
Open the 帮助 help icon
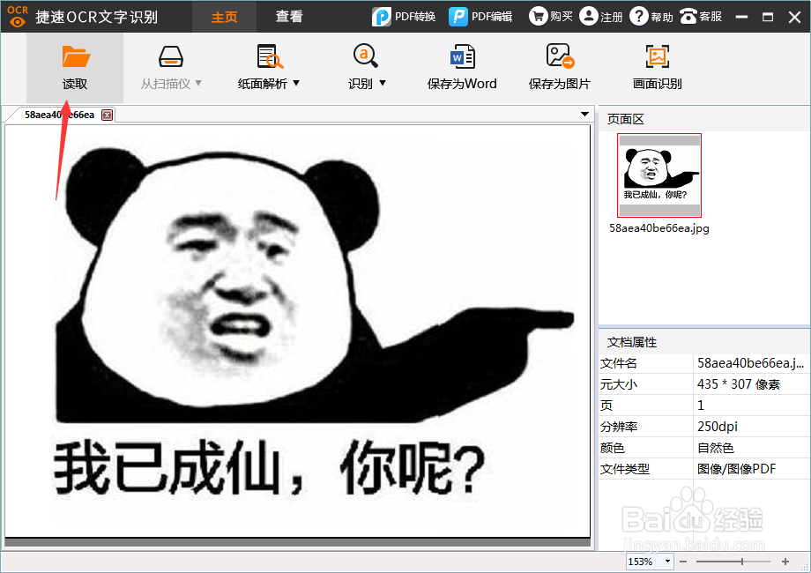tap(639, 17)
